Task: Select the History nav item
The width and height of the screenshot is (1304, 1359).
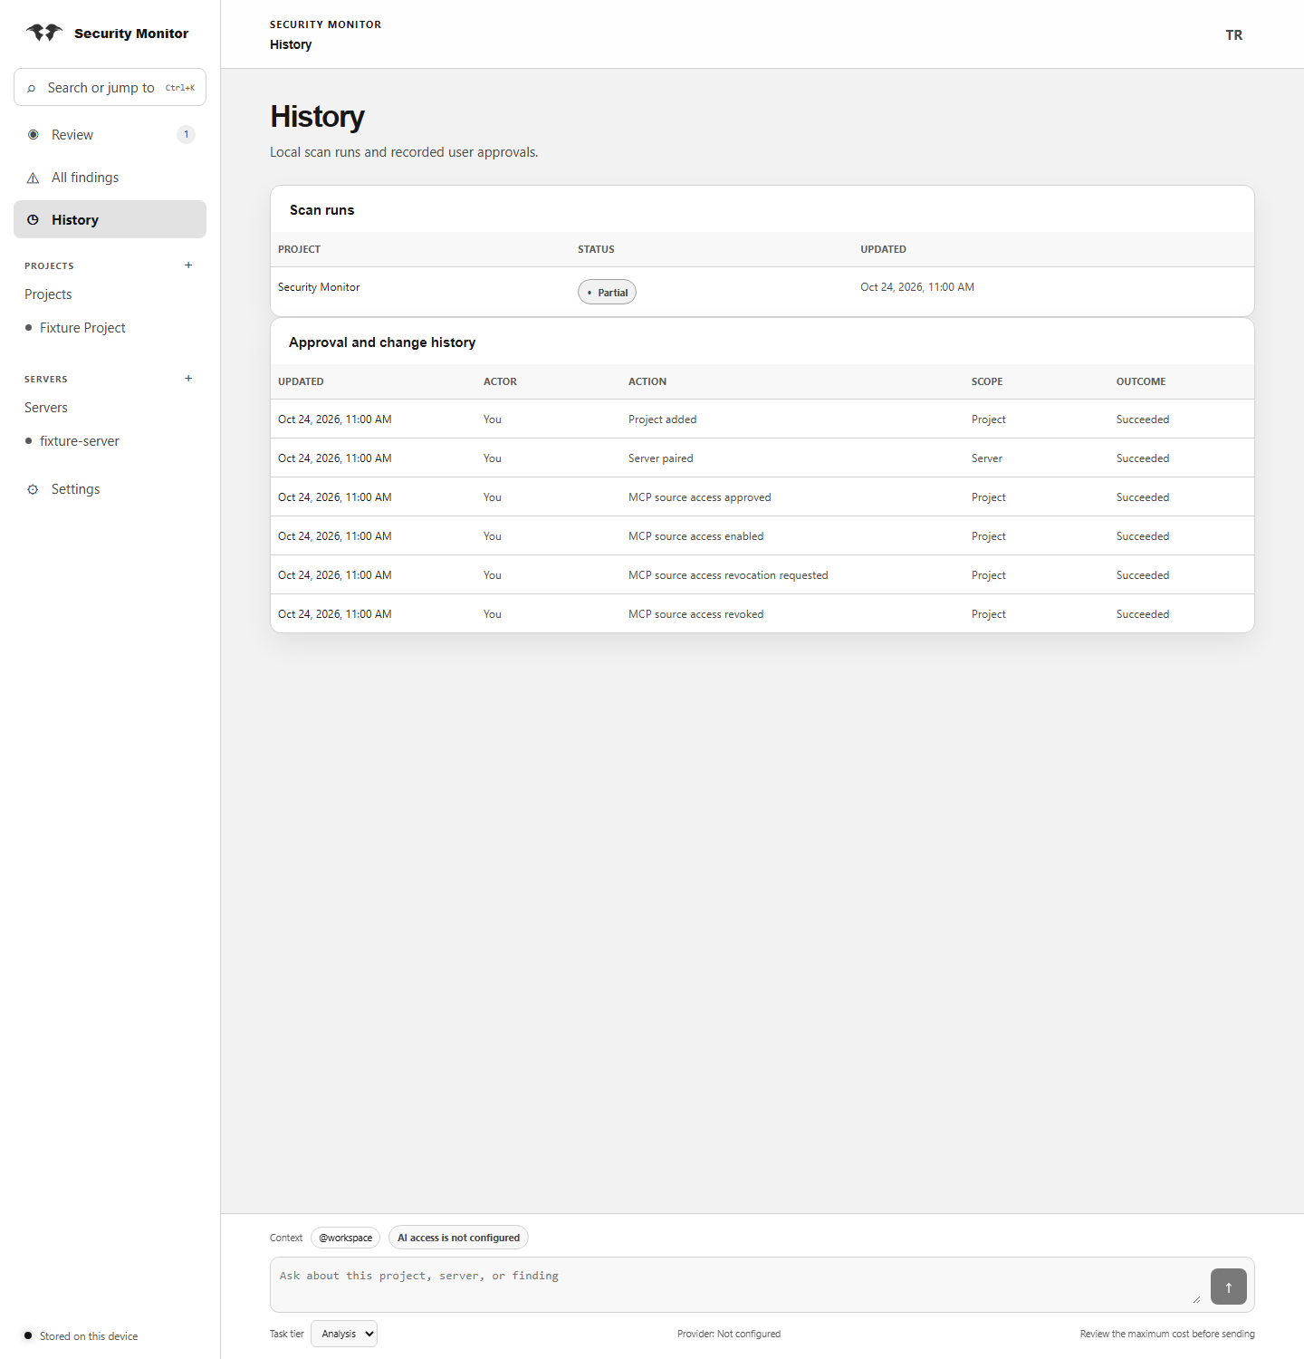Action: 110,219
